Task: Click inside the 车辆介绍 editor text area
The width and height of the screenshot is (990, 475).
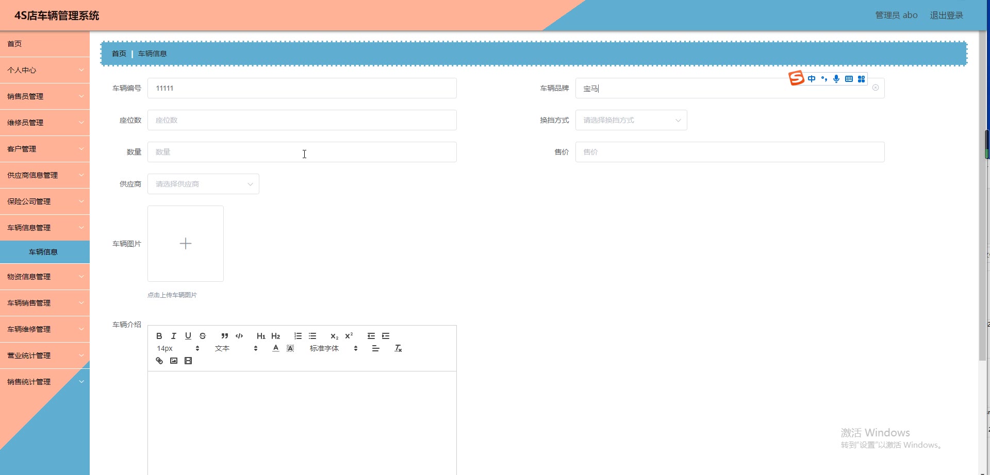Action: click(x=302, y=422)
